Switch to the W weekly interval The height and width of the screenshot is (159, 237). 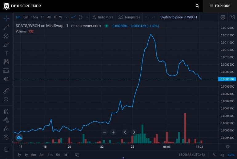(x=61, y=17)
